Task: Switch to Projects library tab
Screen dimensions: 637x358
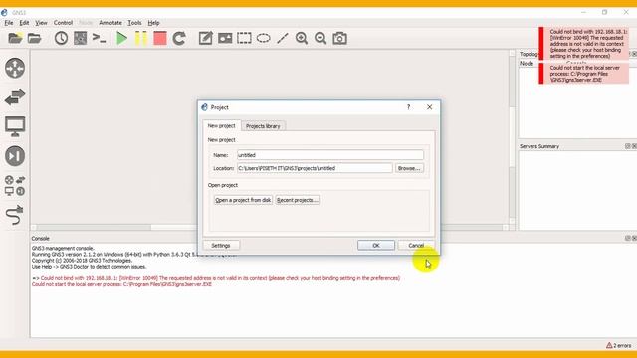Action: tap(263, 126)
